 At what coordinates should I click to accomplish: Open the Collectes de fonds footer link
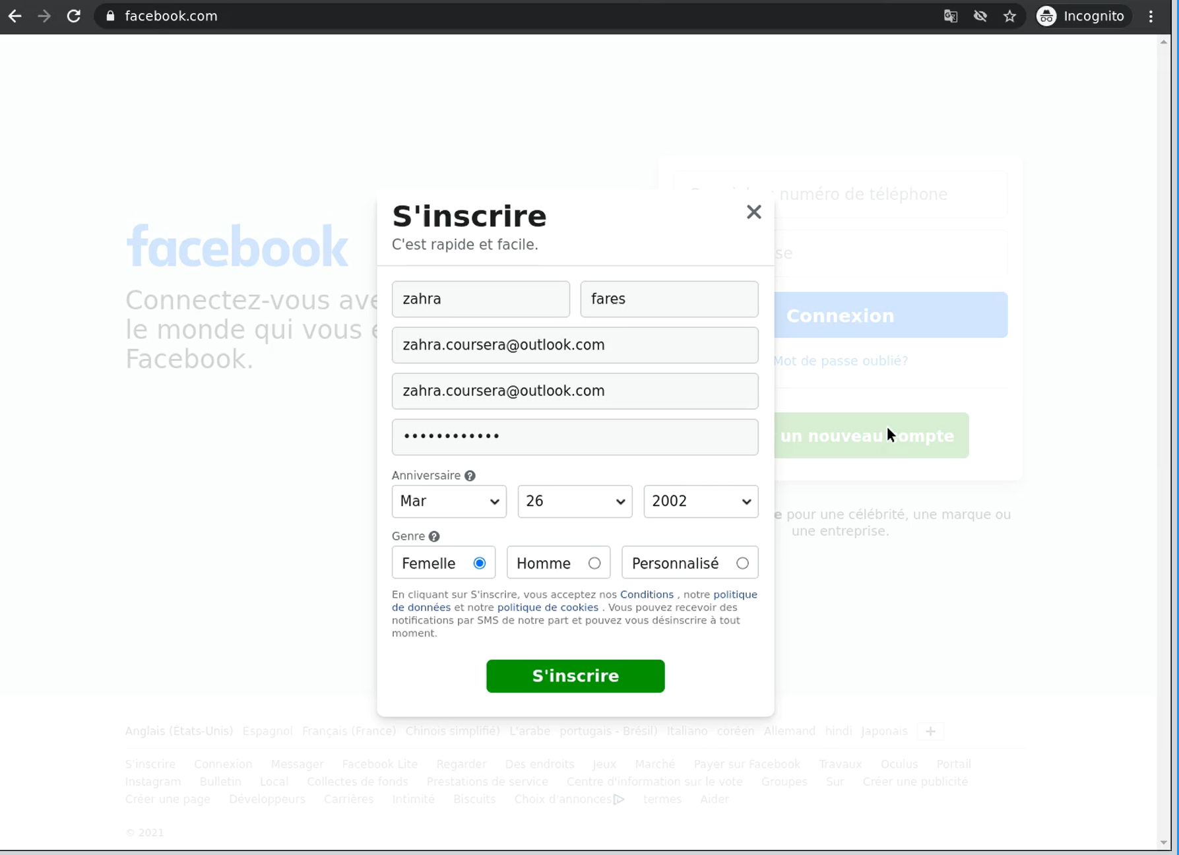(358, 782)
